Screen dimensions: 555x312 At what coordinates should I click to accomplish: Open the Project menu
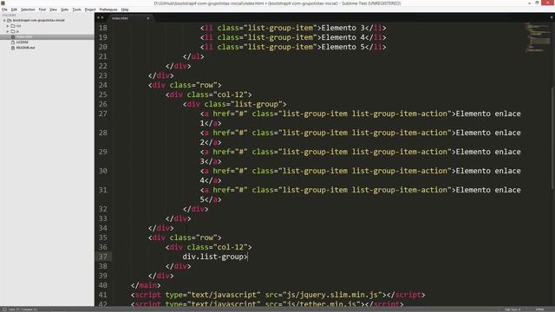coord(90,10)
